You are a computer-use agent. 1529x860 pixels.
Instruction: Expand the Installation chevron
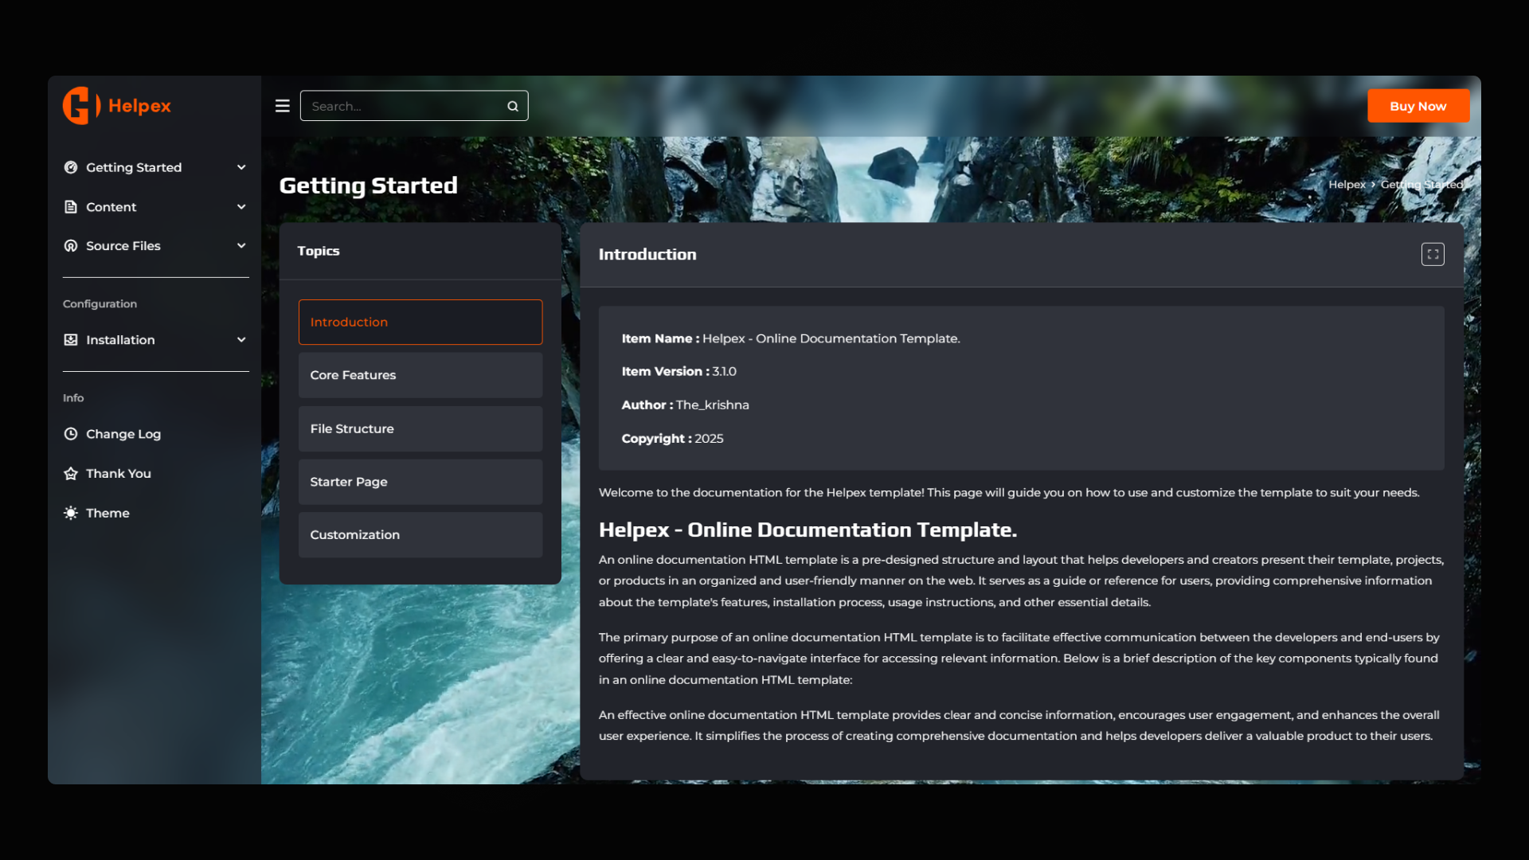pos(241,340)
